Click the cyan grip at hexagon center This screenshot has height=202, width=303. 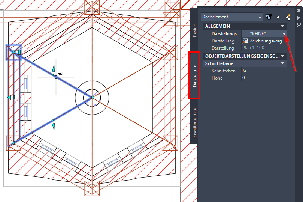[92, 98]
